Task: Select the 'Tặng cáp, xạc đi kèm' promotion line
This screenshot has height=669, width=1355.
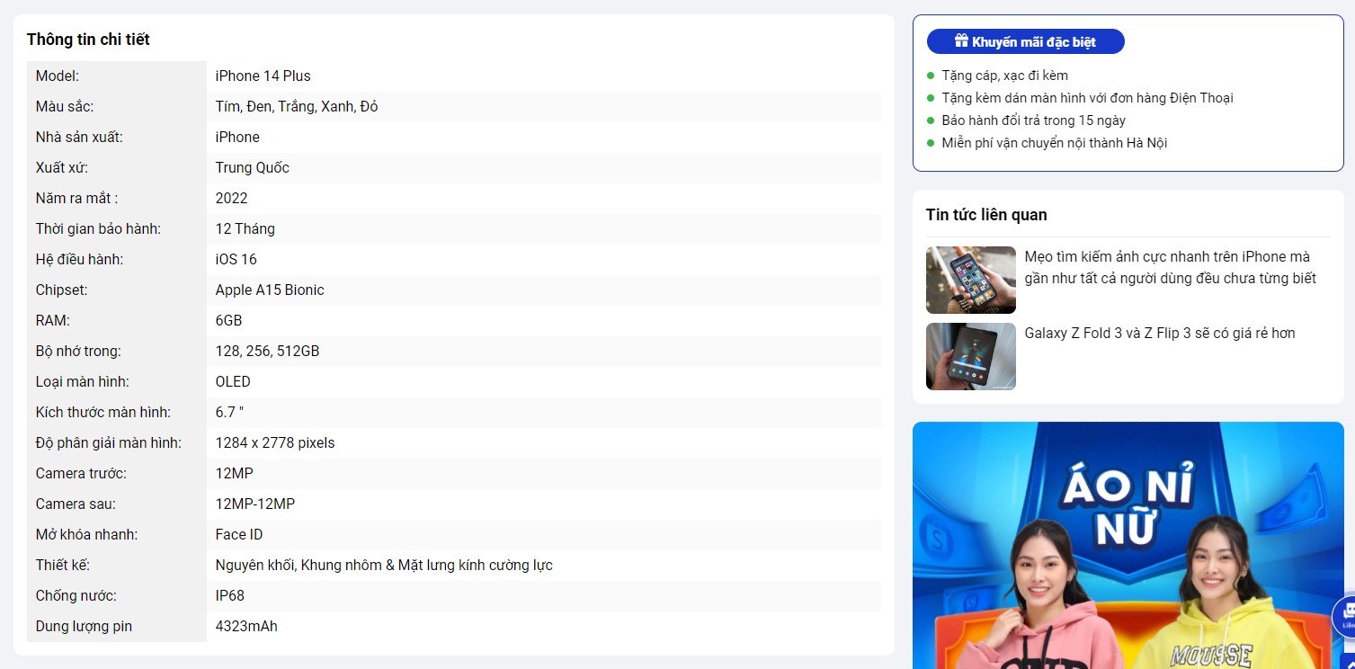Action: pyautogui.click(x=1005, y=76)
